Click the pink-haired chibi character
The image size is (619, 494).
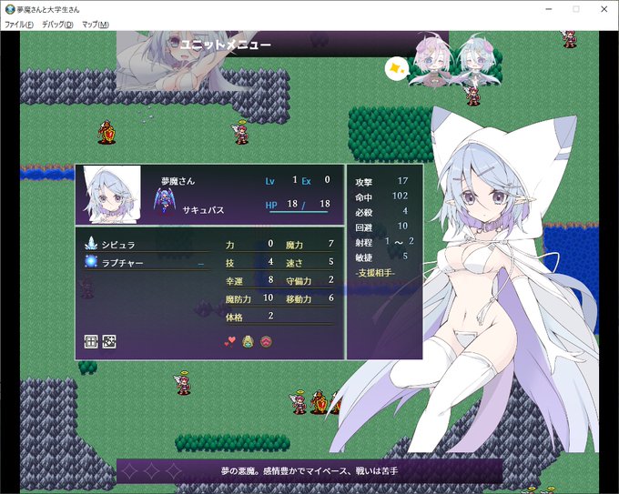pos(433,60)
